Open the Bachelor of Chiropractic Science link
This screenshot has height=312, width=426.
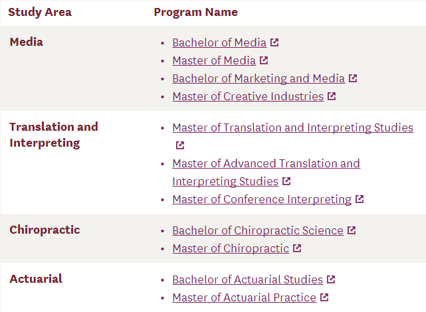pyautogui.click(x=258, y=230)
